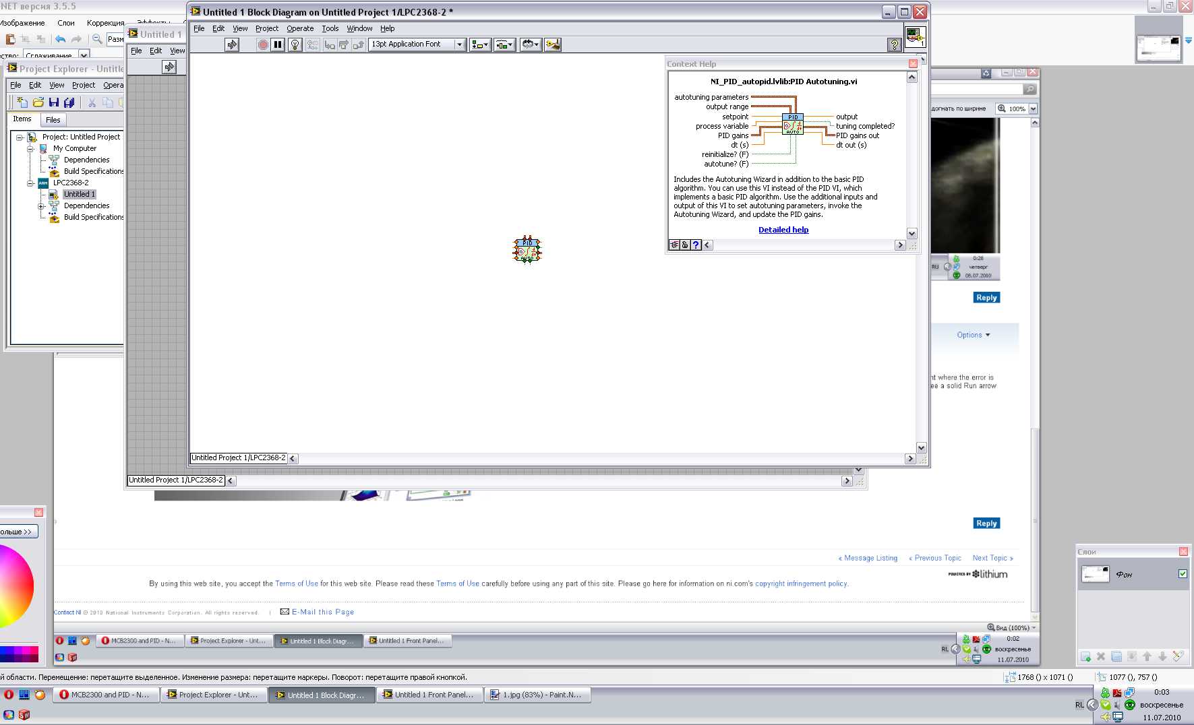The width and height of the screenshot is (1194, 725).
Task: Close the Context Help window
Action: [x=913, y=63]
